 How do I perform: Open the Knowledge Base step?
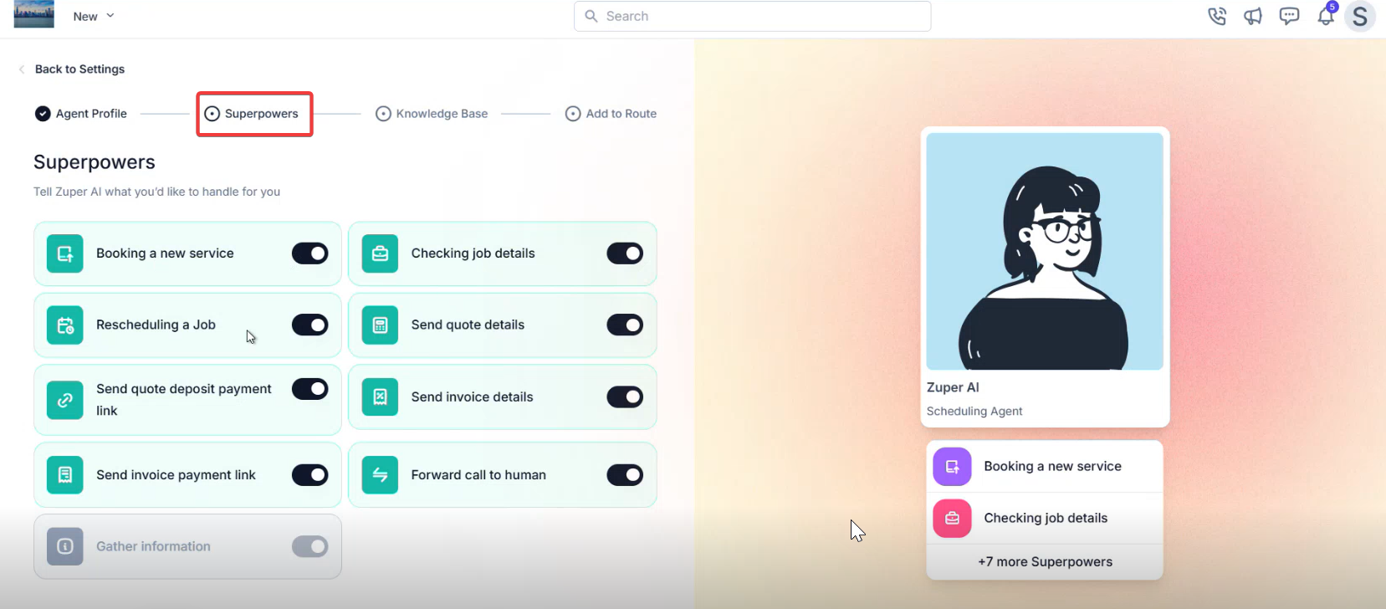click(x=432, y=114)
